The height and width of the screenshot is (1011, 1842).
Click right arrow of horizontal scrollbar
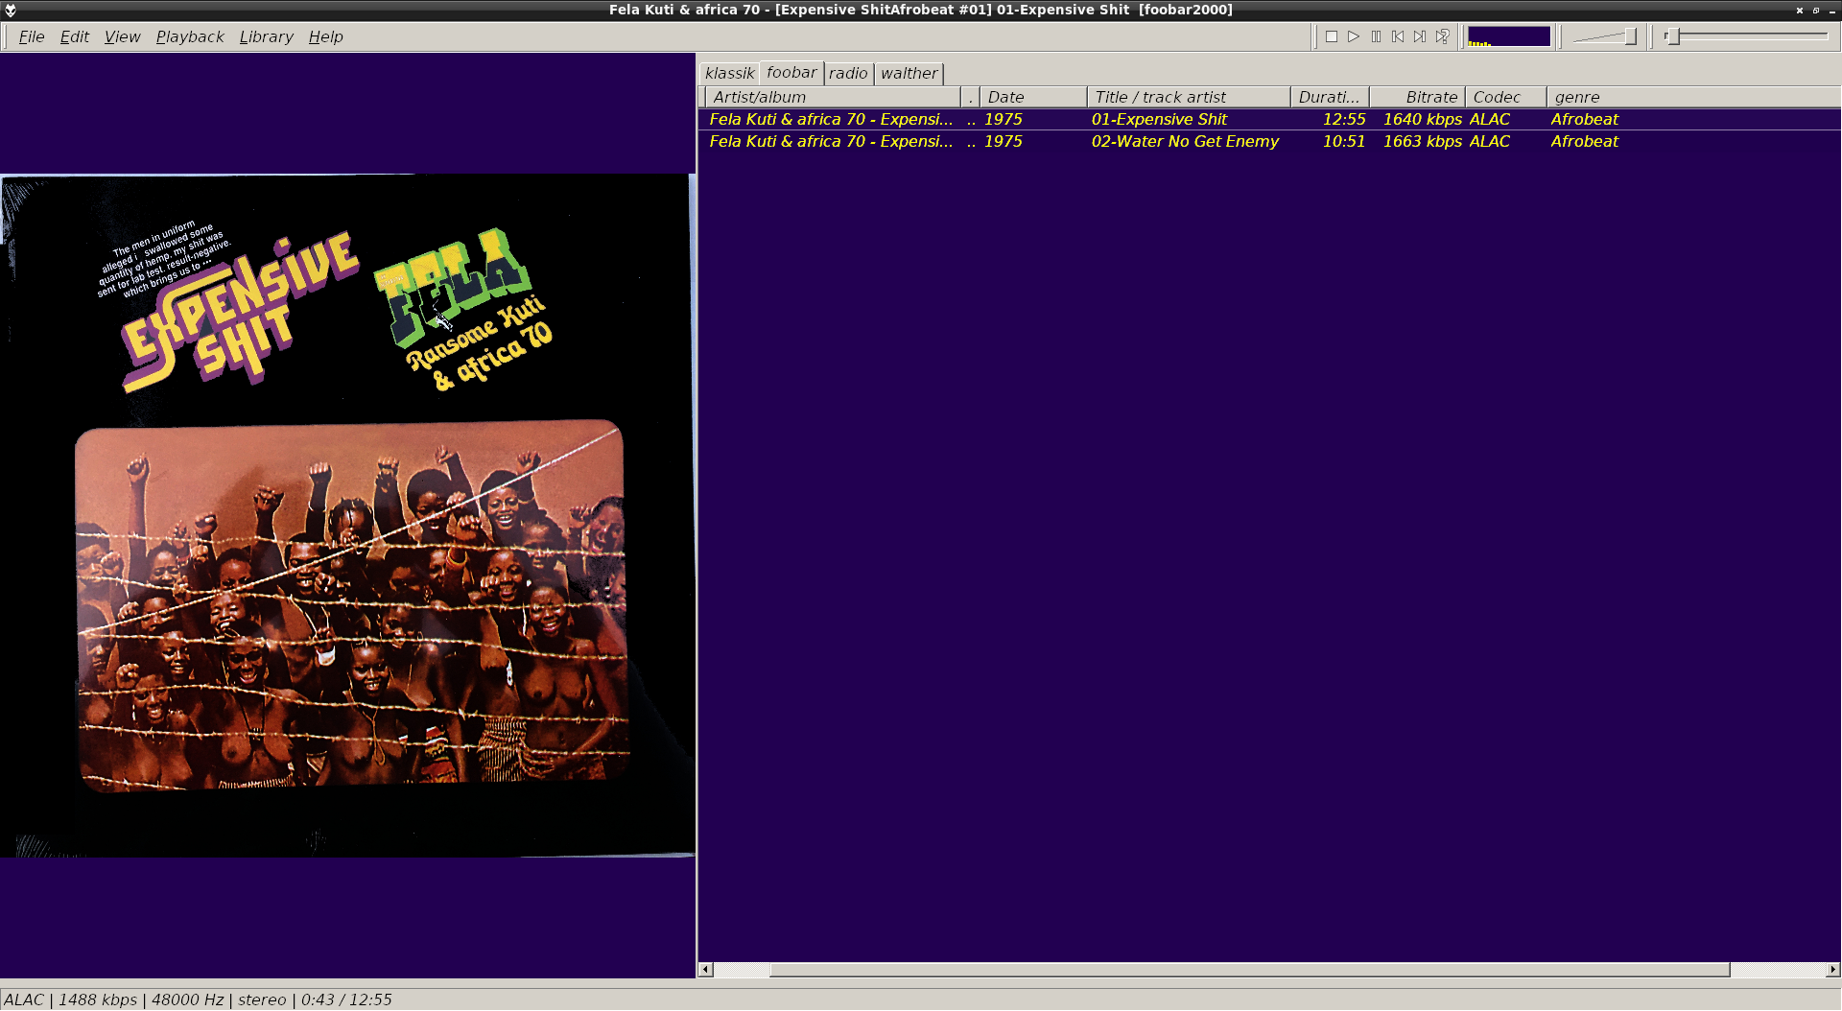click(1833, 970)
